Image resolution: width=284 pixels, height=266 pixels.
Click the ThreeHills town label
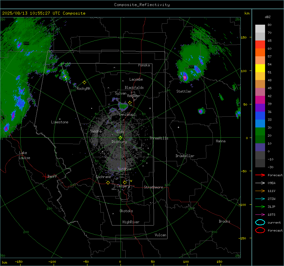(159, 138)
